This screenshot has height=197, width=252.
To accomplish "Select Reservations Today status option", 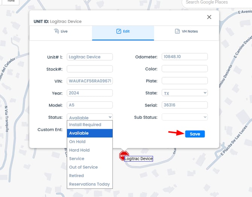I will coord(90,184).
